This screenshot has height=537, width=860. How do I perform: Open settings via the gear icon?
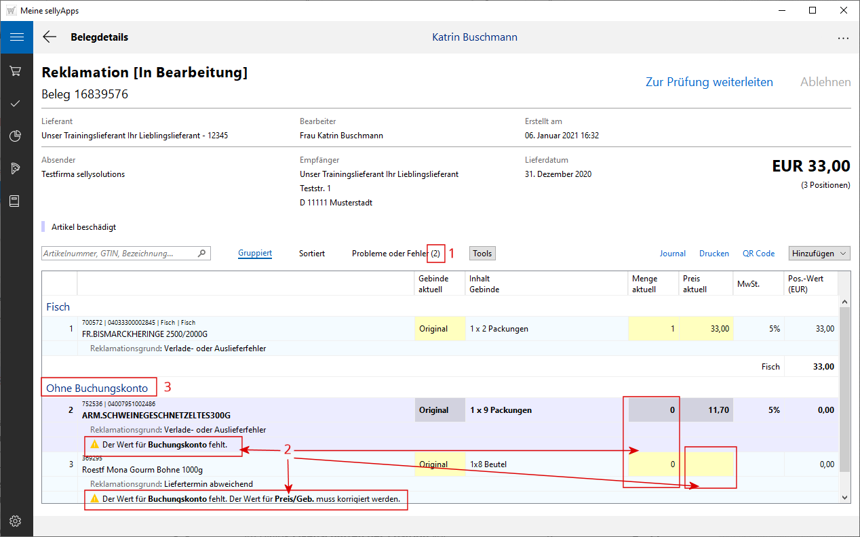tap(16, 521)
